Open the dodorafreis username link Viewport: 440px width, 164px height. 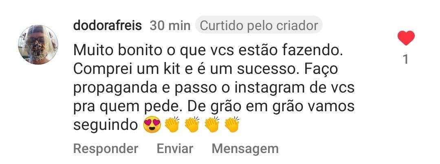tap(108, 26)
